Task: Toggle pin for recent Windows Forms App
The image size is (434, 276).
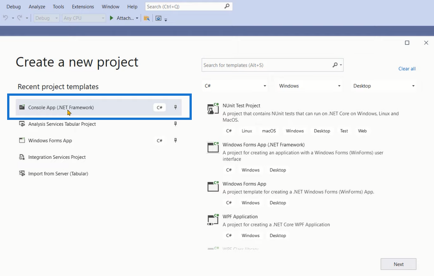Action: [x=176, y=140]
